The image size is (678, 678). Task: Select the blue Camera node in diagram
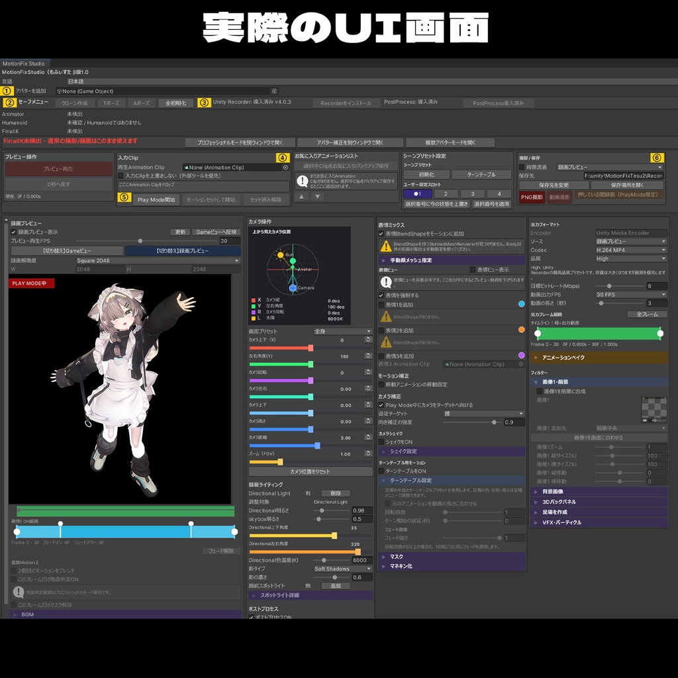click(x=293, y=288)
